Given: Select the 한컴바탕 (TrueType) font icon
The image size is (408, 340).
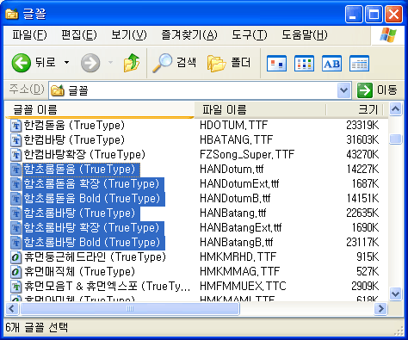Looking at the screenshot, I should 16,140.
